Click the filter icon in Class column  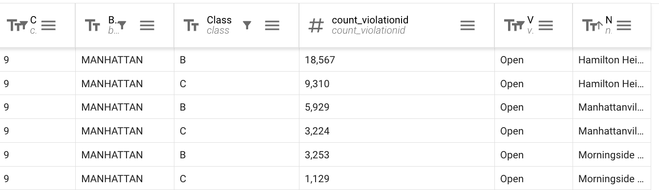click(x=247, y=25)
